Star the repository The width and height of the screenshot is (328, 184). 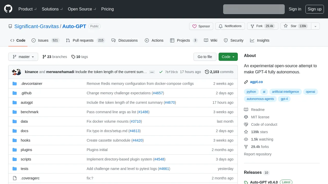click(x=296, y=26)
